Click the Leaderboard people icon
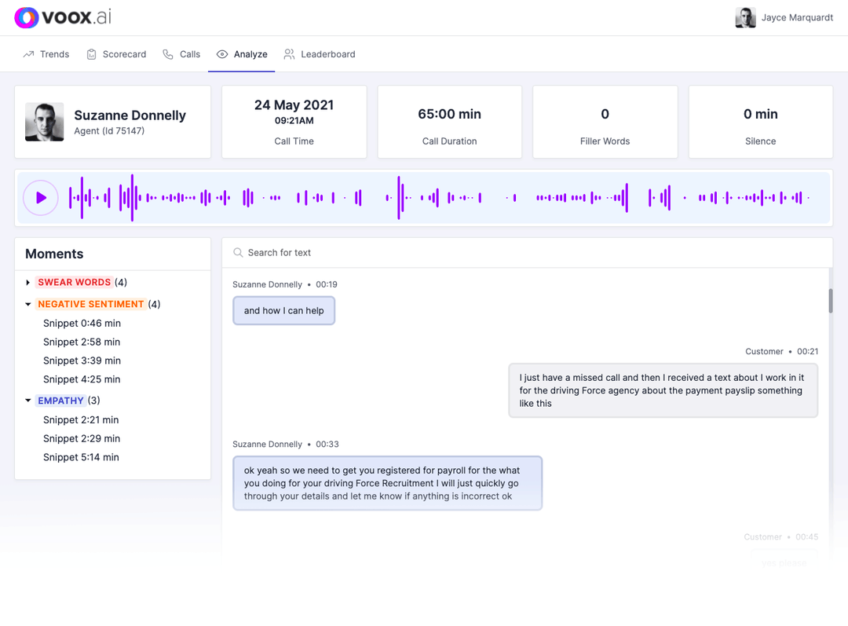 pyautogui.click(x=290, y=54)
